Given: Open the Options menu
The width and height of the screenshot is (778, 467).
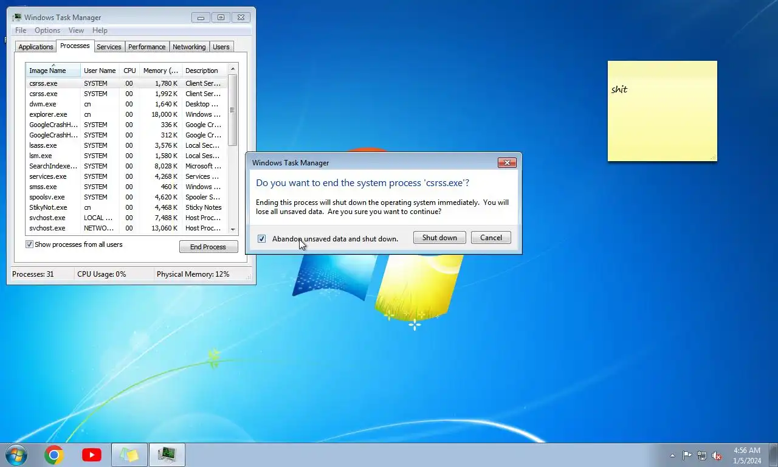Looking at the screenshot, I should [x=47, y=30].
